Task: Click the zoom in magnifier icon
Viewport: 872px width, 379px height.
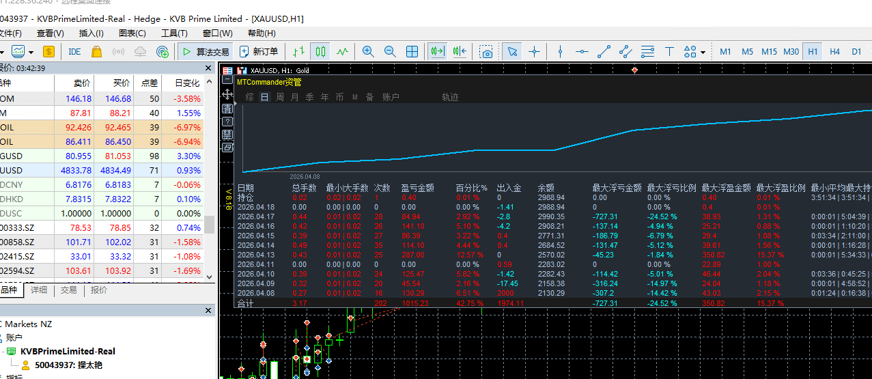Action: (x=368, y=51)
